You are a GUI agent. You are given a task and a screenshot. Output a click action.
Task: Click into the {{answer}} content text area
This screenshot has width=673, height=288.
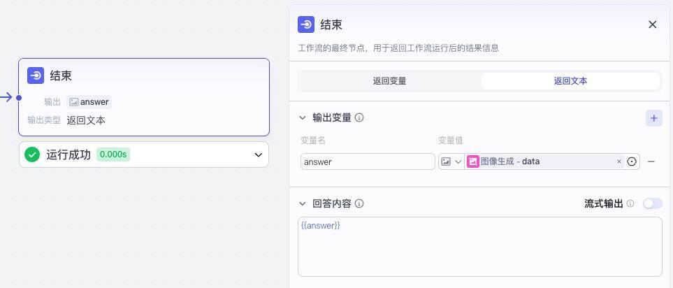click(x=480, y=247)
